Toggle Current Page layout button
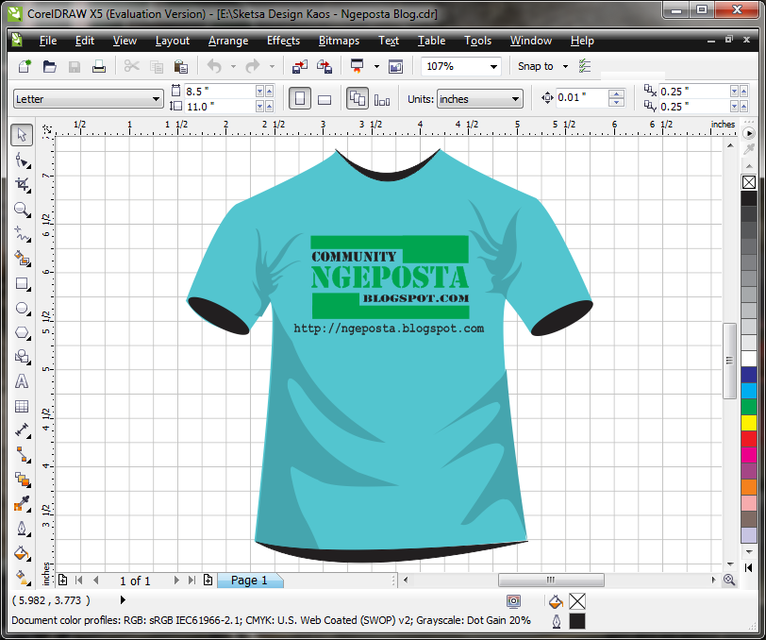 [382, 99]
